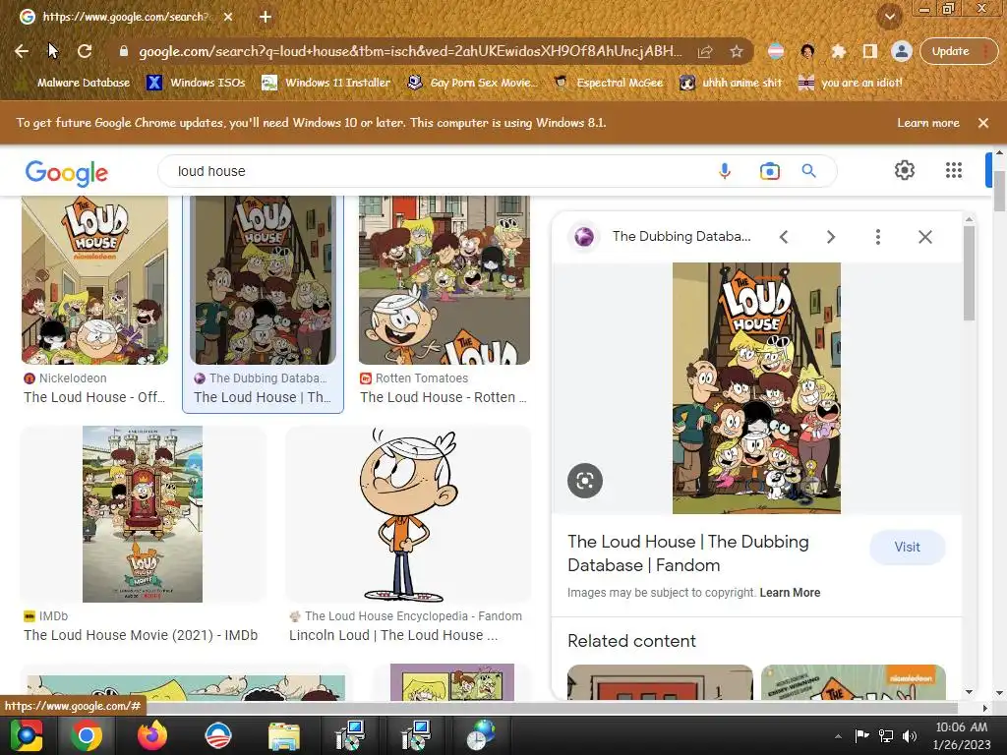
Task: Dismiss the Windows 8.1 update infobar
Action: [x=982, y=123]
